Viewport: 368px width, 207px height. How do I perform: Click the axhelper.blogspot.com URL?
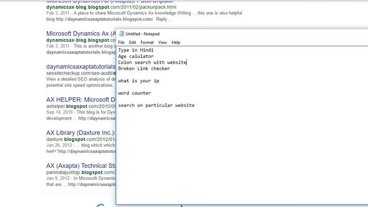(x=81, y=106)
